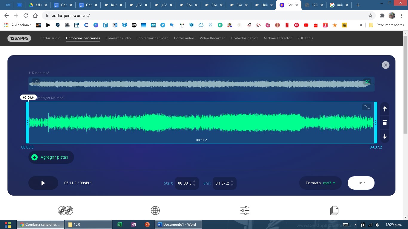This screenshot has height=229, width=408.
Task: Remove the project using the circular X icon
Action: click(x=385, y=65)
